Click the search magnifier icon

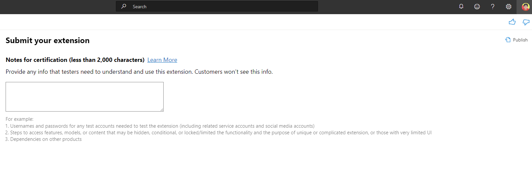tap(124, 6)
